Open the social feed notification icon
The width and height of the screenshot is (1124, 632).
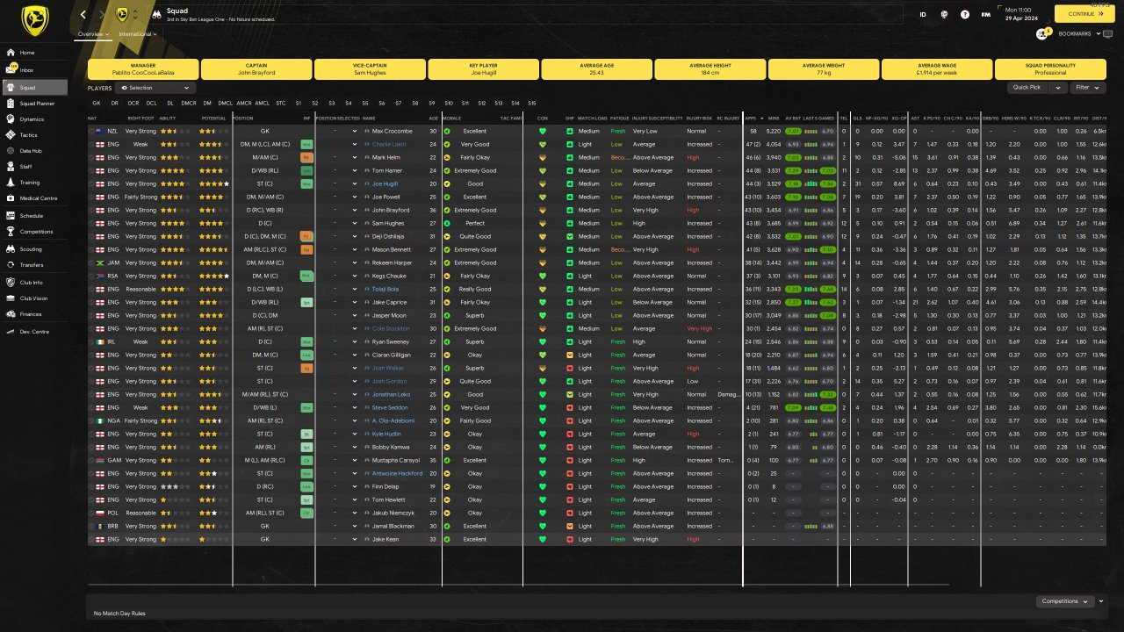pos(1042,34)
